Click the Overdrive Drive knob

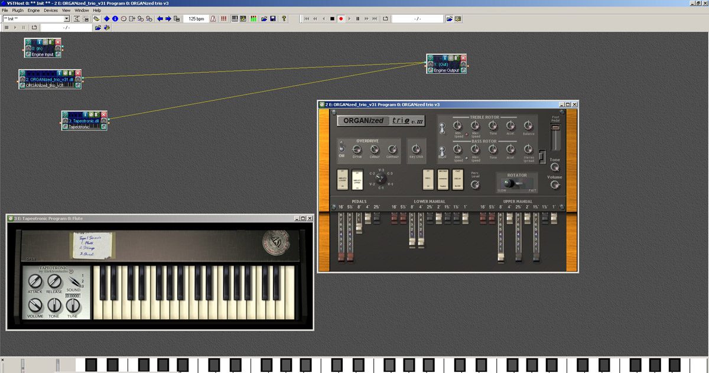(x=357, y=149)
